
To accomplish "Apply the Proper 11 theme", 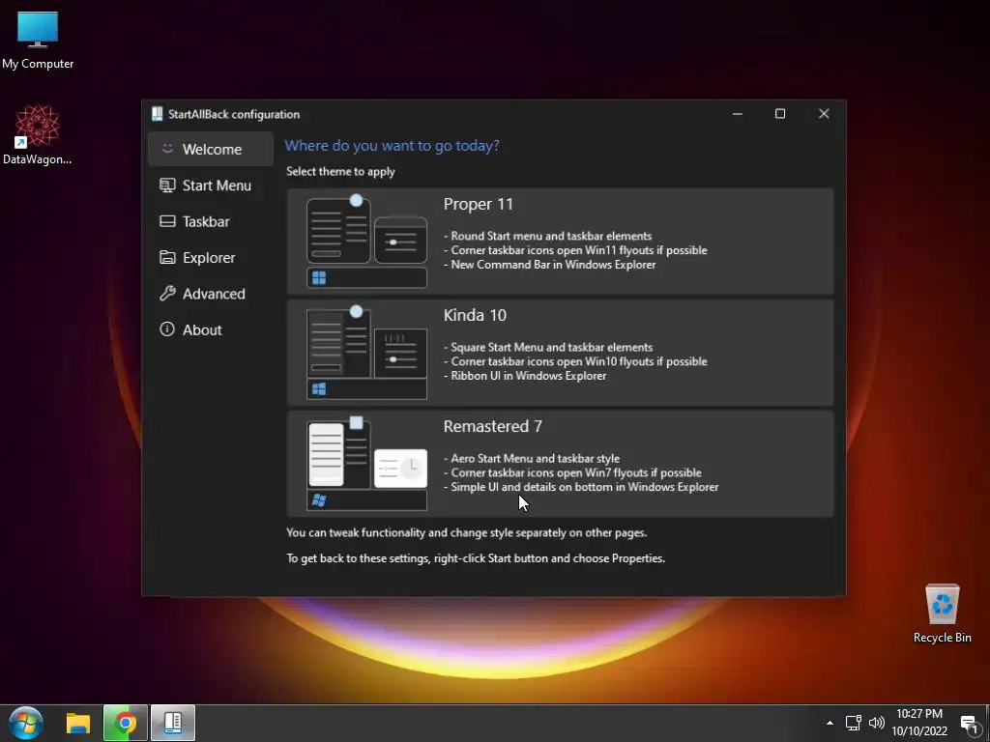I will (x=560, y=241).
